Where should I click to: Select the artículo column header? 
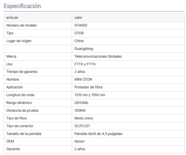coord(12,18)
